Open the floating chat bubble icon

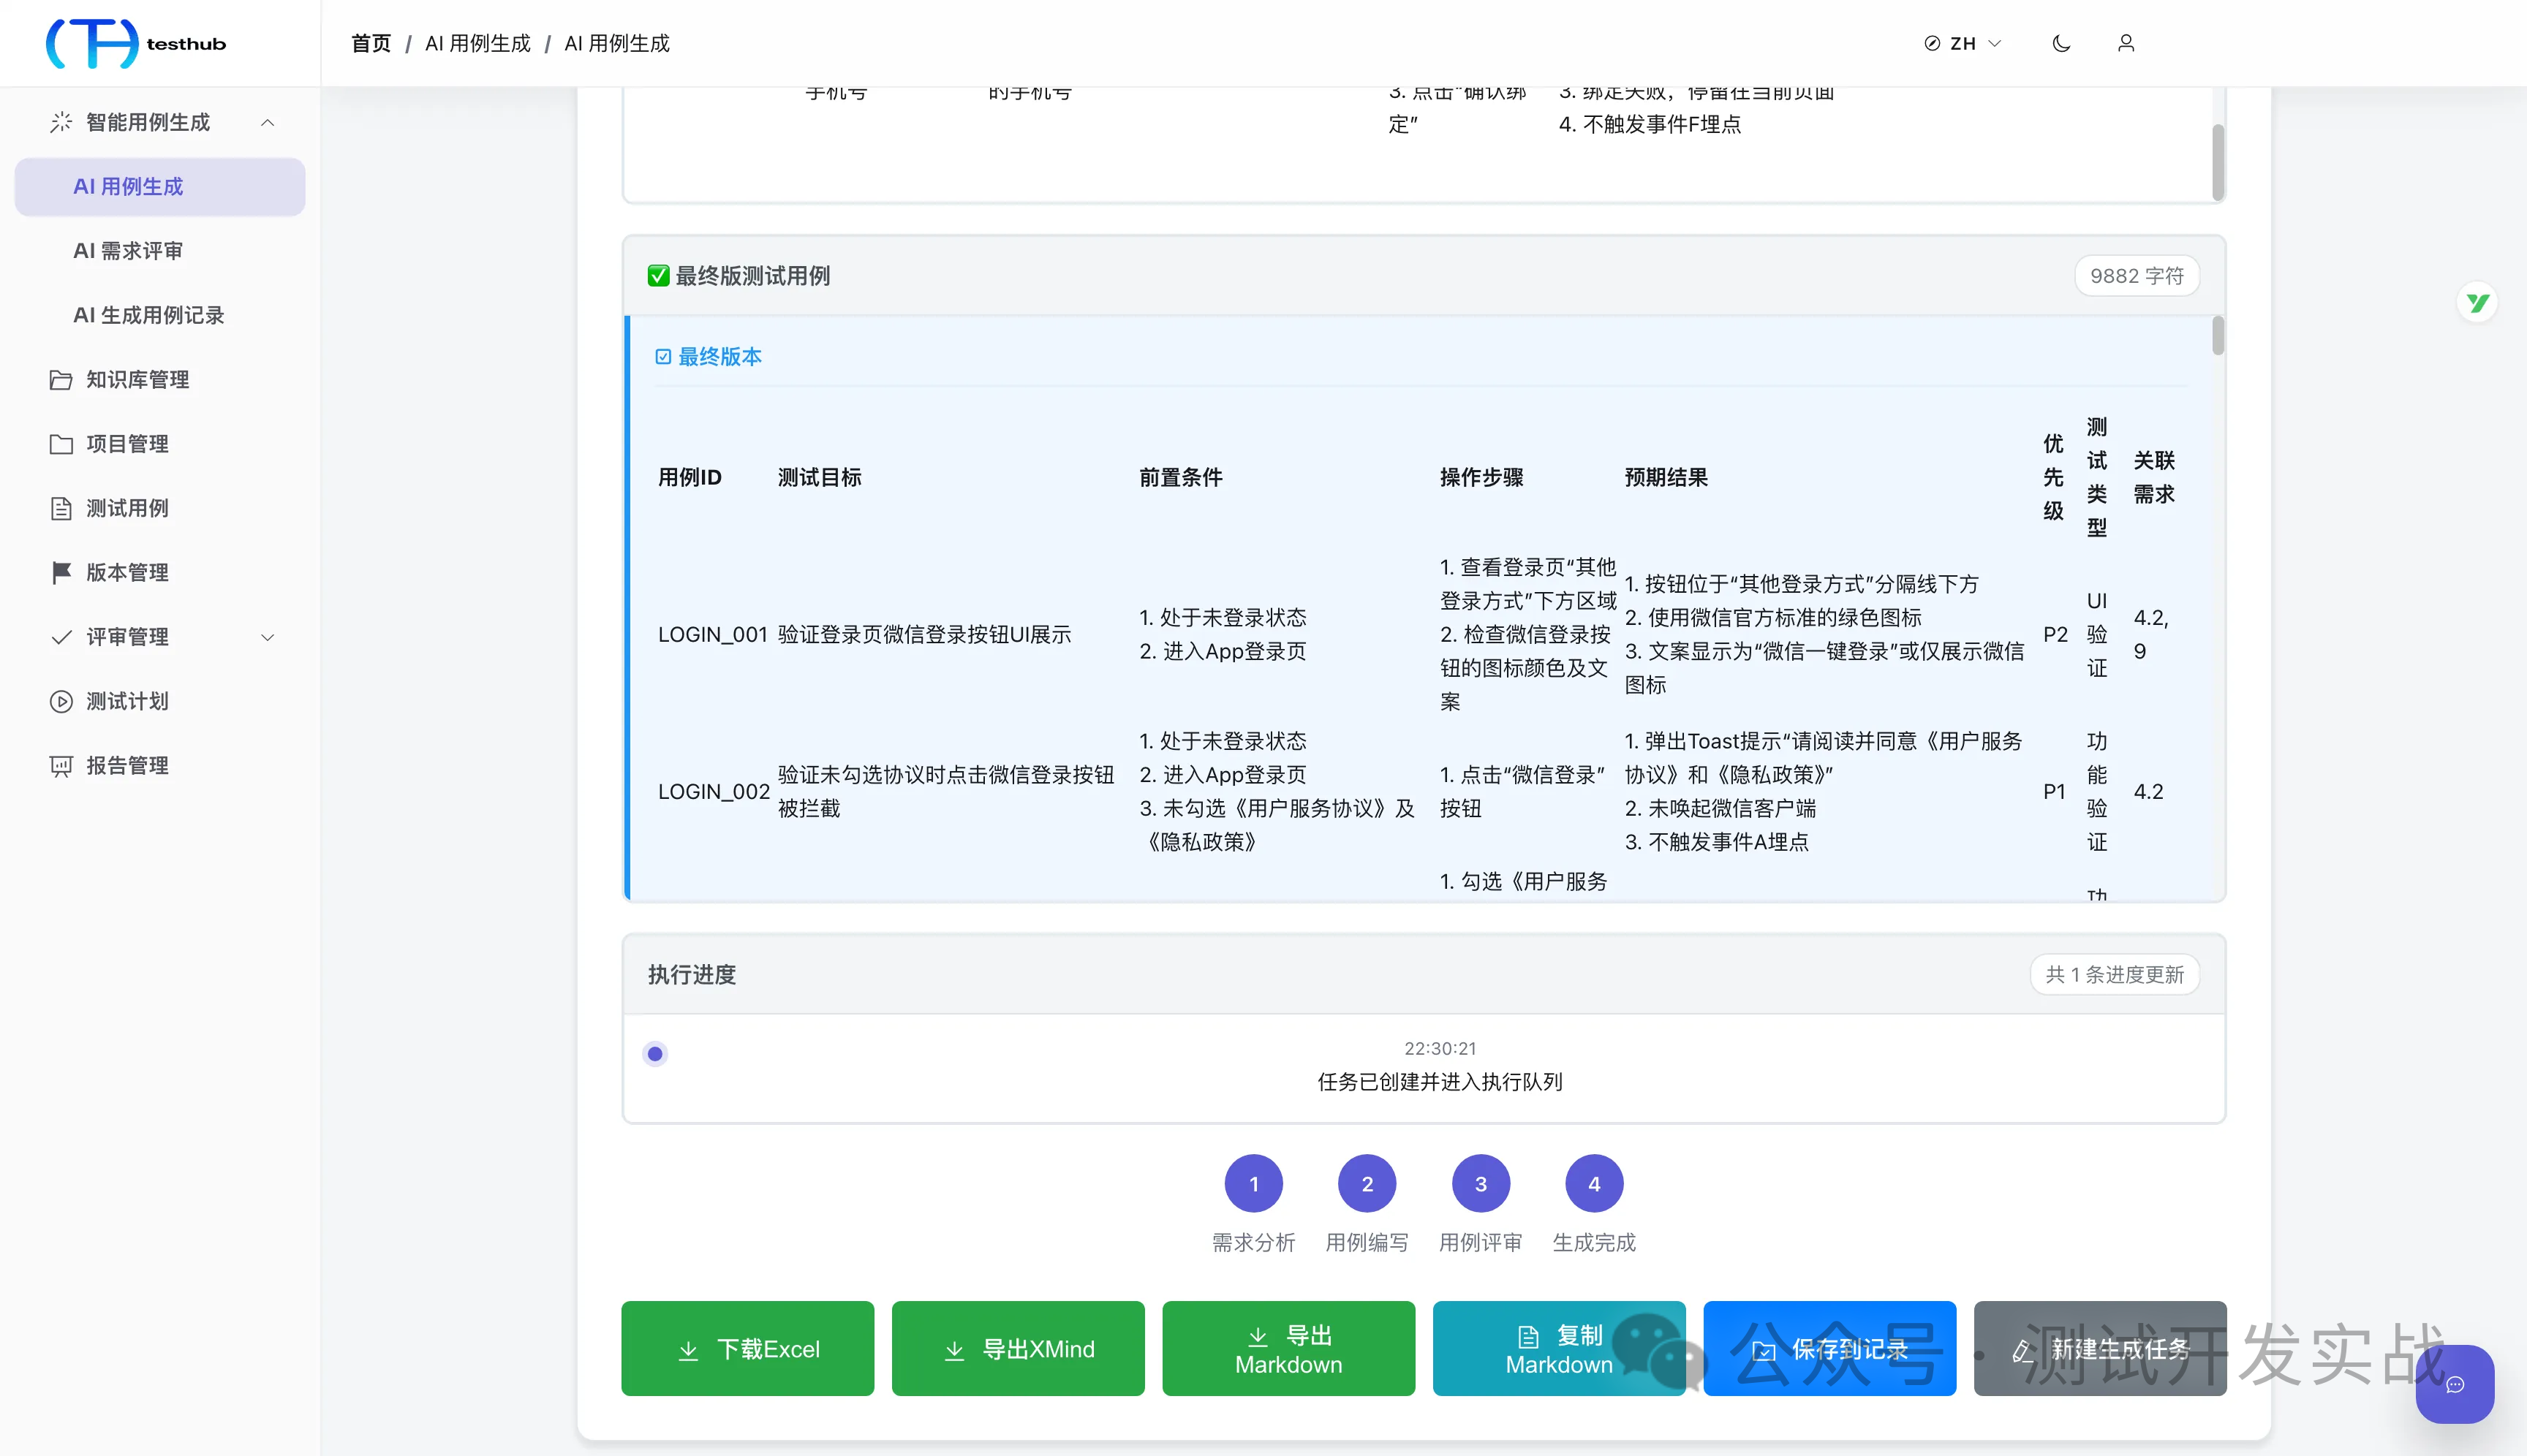coord(2454,1384)
